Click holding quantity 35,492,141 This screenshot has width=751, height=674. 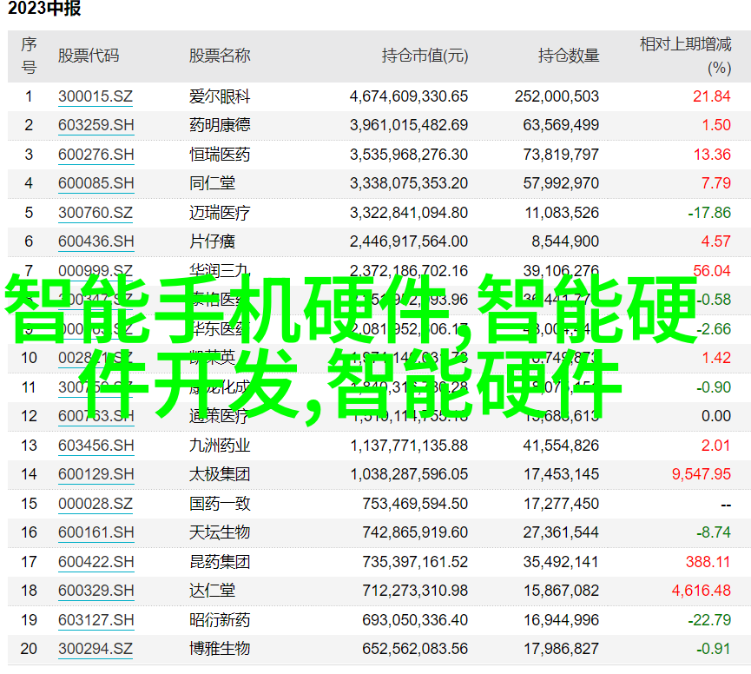pyautogui.click(x=561, y=562)
